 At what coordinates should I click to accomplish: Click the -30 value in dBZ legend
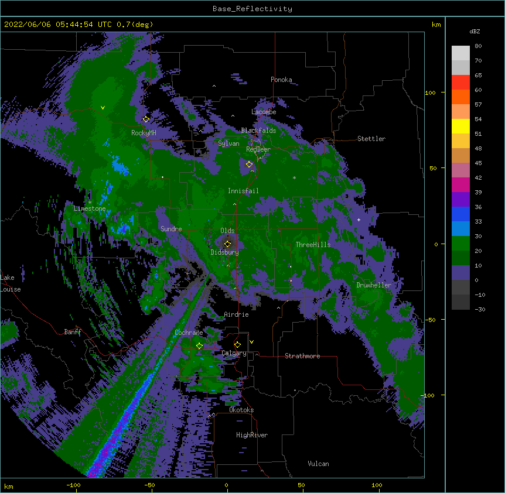(x=480, y=310)
